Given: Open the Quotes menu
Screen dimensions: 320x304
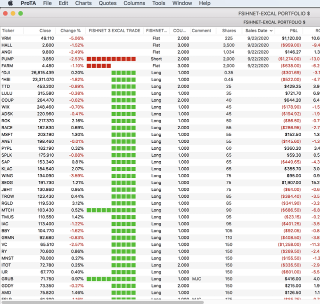Looking at the screenshot, I should pos(107,3).
